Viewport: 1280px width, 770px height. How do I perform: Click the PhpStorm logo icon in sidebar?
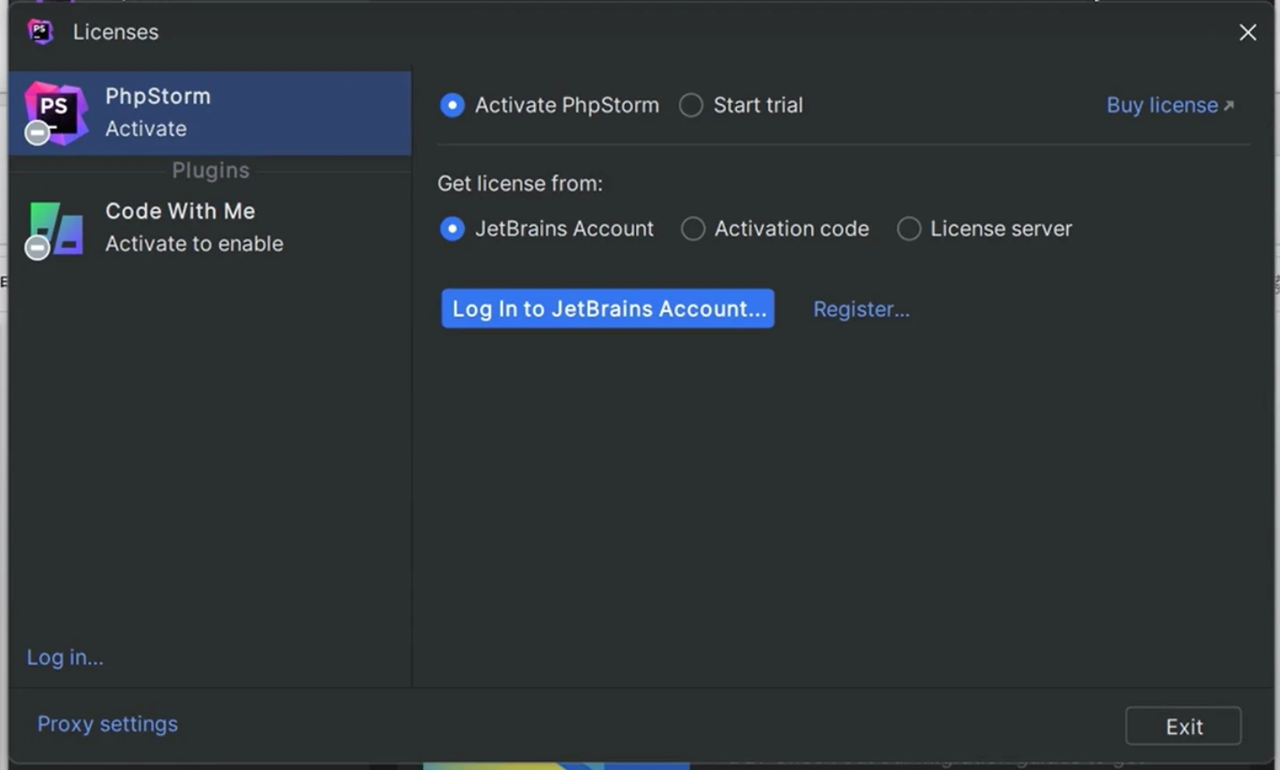(x=55, y=113)
